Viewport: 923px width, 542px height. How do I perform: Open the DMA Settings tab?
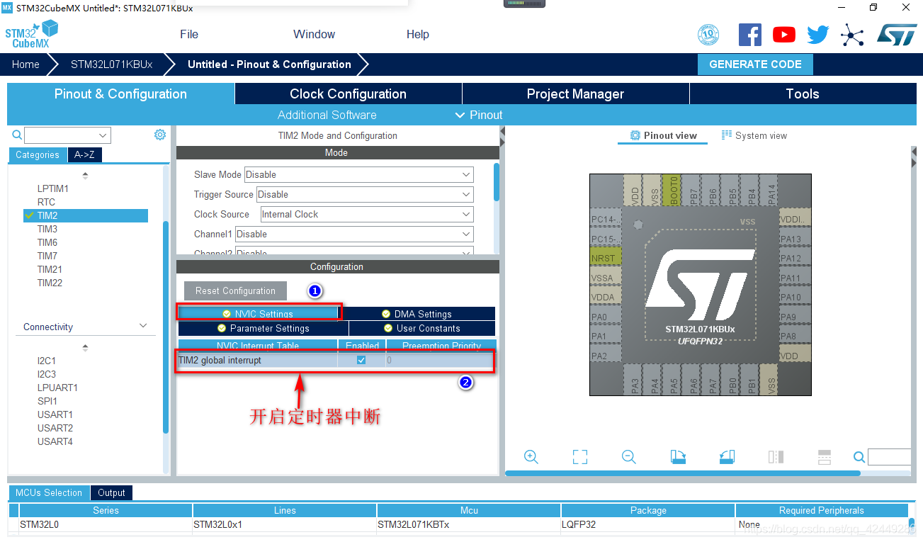(x=417, y=314)
